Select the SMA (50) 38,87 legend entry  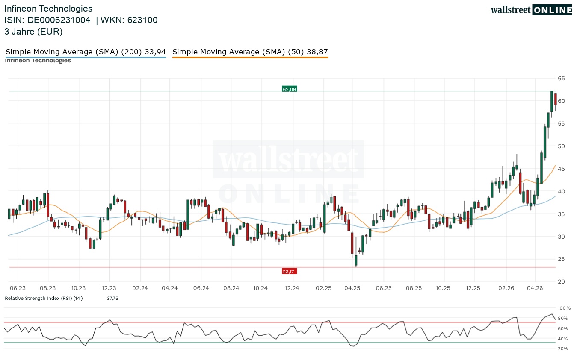pyautogui.click(x=250, y=52)
